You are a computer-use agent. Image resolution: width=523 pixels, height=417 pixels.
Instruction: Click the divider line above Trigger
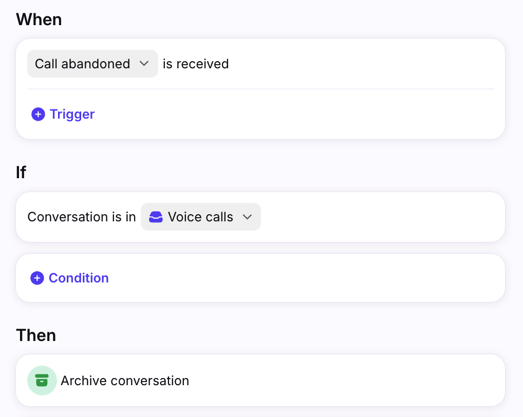pyautogui.click(x=260, y=89)
